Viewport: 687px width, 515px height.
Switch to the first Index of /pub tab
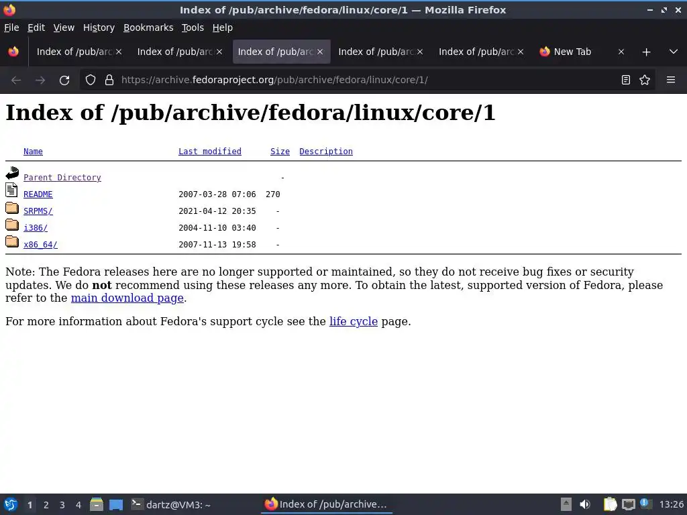coord(74,52)
